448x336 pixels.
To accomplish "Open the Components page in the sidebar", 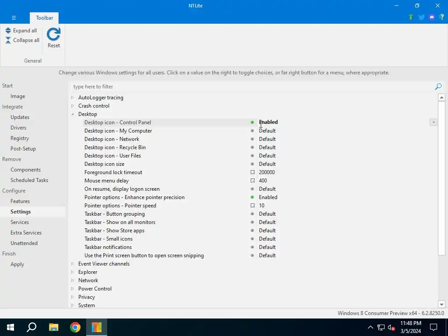I will tap(25, 170).
